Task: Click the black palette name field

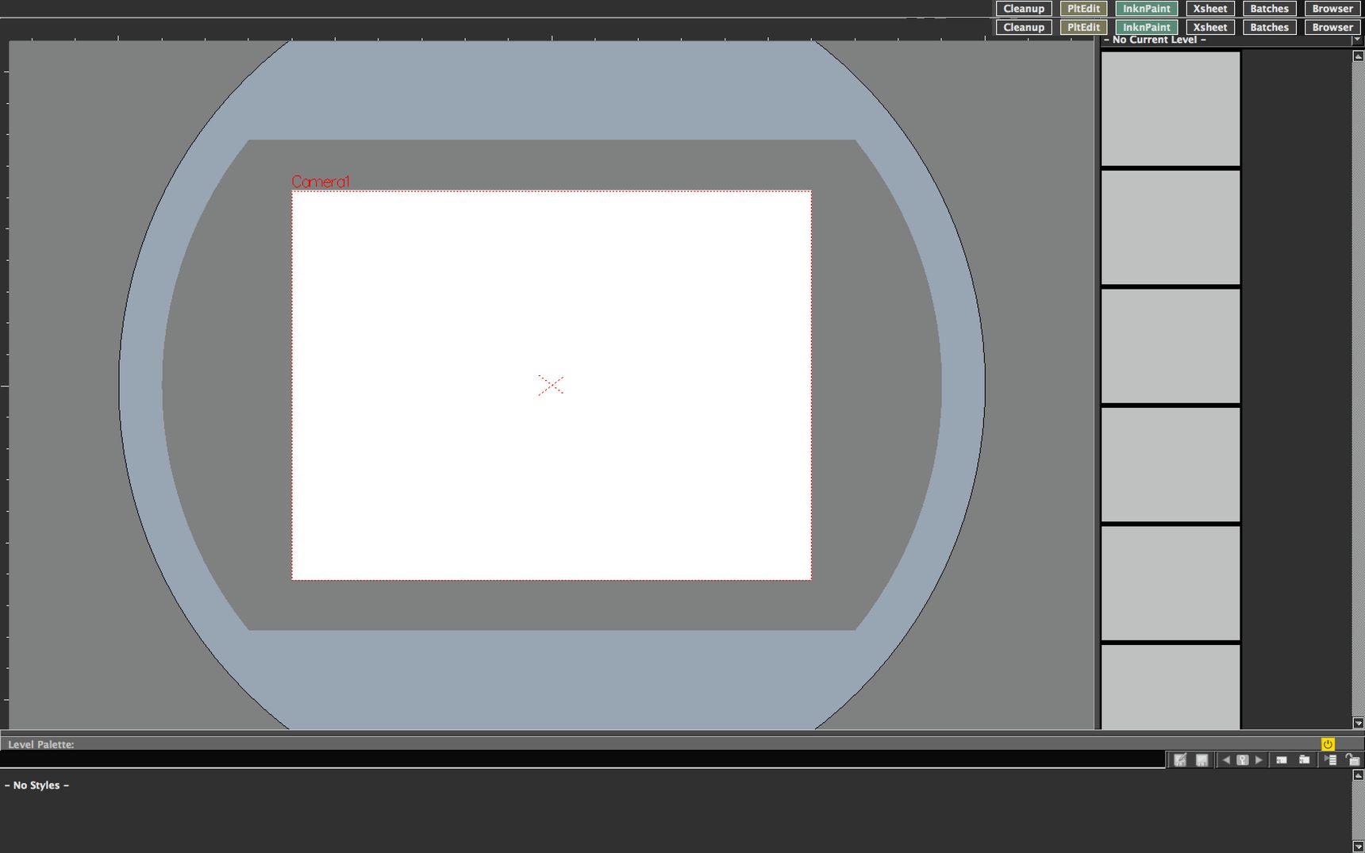Action: [x=583, y=759]
